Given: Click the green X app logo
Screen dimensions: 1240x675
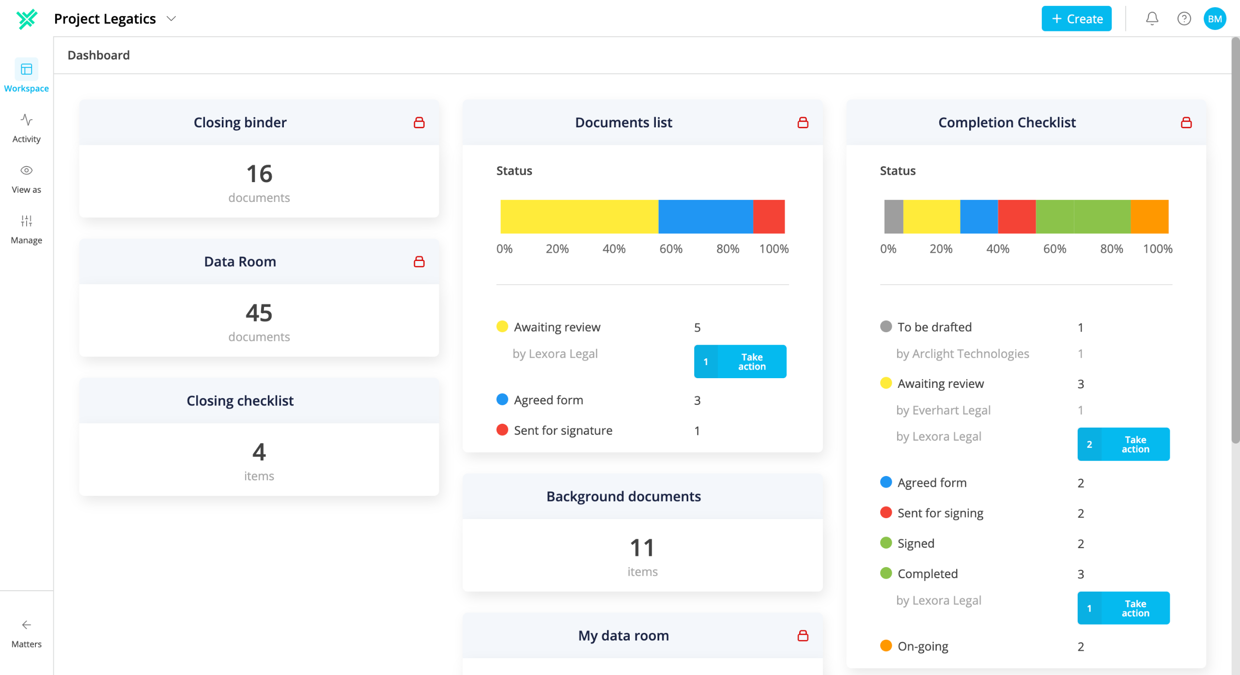Looking at the screenshot, I should pyautogui.click(x=27, y=19).
